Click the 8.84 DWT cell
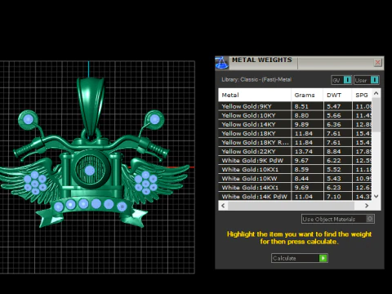 pyautogui.click(x=337, y=151)
